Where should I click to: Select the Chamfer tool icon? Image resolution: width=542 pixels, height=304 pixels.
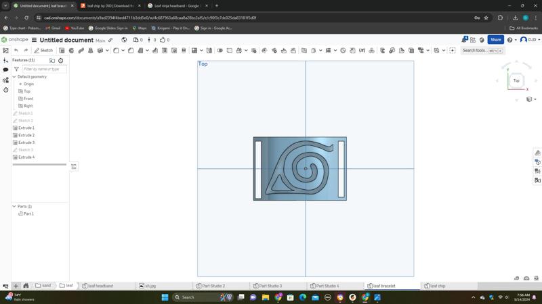(x=131, y=50)
